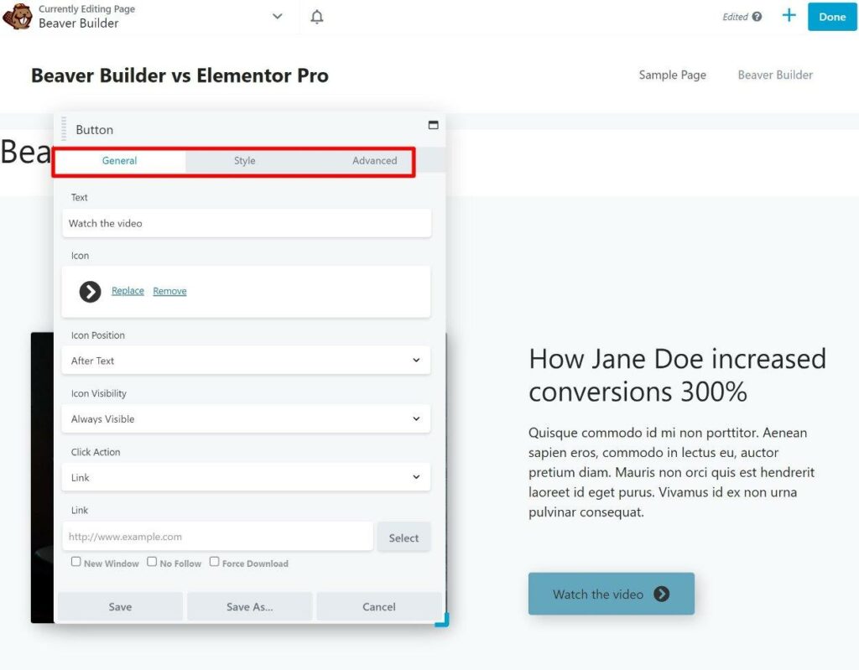Image resolution: width=859 pixels, height=670 pixels.
Task: Click the Edited help question icon
Action: (x=757, y=17)
